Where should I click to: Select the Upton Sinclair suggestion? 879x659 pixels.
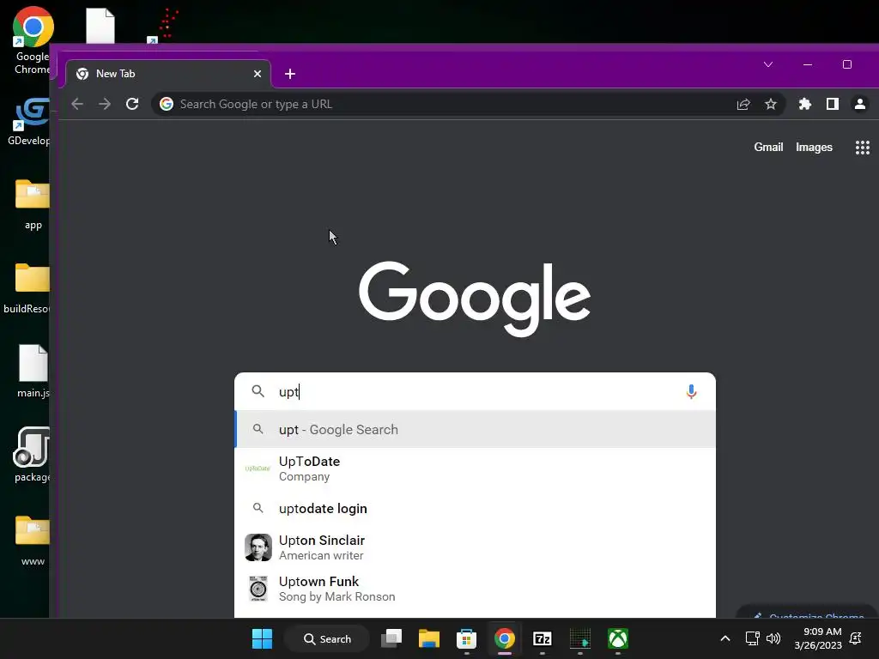[x=475, y=547]
